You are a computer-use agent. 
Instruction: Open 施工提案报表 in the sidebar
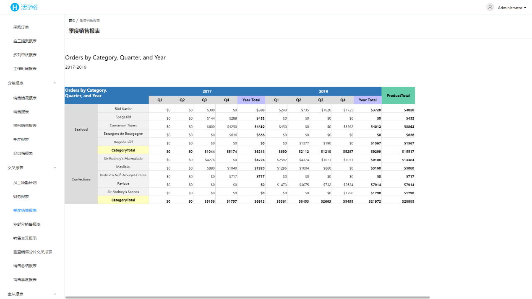click(25, 41)
